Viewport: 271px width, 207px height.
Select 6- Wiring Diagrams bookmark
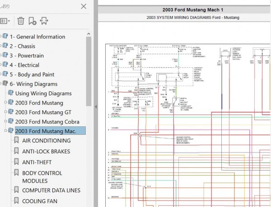point(33,84)
